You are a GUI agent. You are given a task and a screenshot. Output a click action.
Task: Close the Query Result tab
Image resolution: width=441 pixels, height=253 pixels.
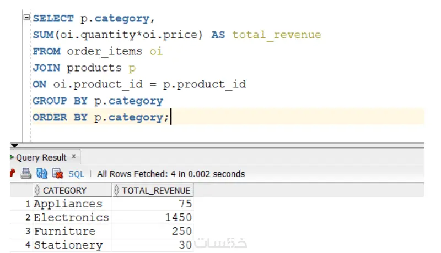[74, 157]
